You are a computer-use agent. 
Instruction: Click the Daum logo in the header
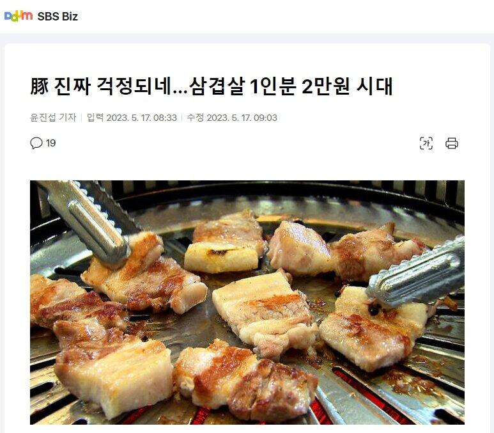click(x=19, y=16)
